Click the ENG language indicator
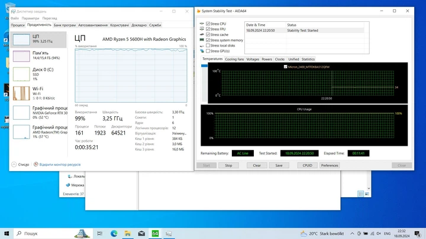 pos(388,234)
